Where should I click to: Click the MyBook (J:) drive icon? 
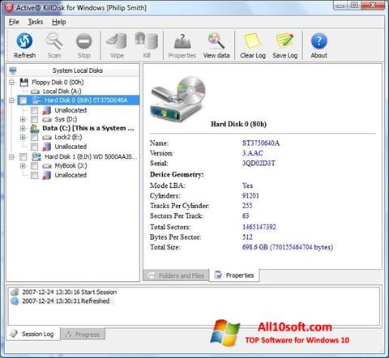[x=47, y=166]
